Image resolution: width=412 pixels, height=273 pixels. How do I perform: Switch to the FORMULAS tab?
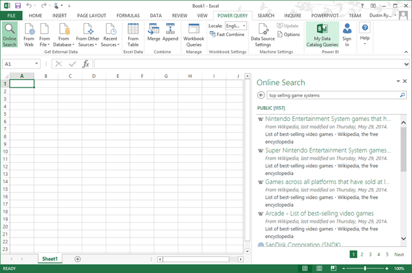click(128, 15)
